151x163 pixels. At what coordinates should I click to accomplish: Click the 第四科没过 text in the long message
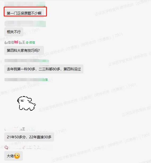tap(72, 69)
